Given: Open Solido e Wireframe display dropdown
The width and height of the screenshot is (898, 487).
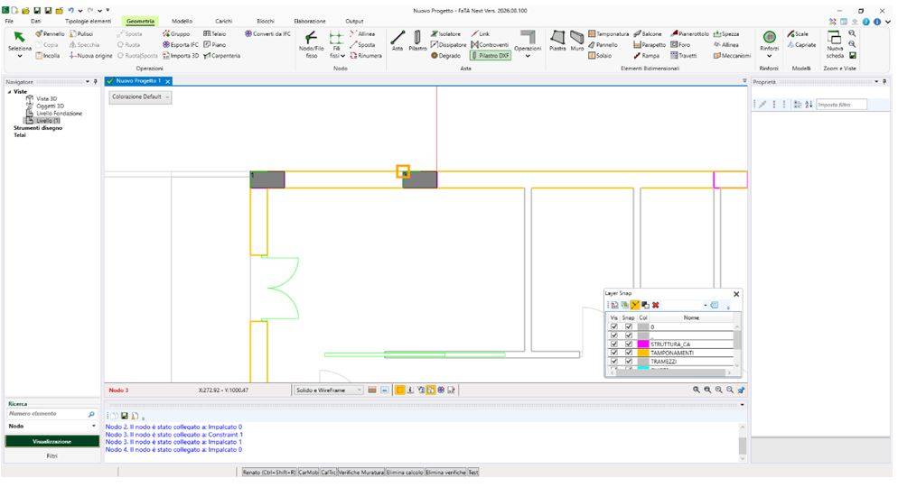Looking at the screenshot, I should point(328,390).
